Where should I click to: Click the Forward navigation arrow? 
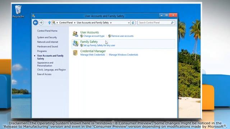pos(41,23)
